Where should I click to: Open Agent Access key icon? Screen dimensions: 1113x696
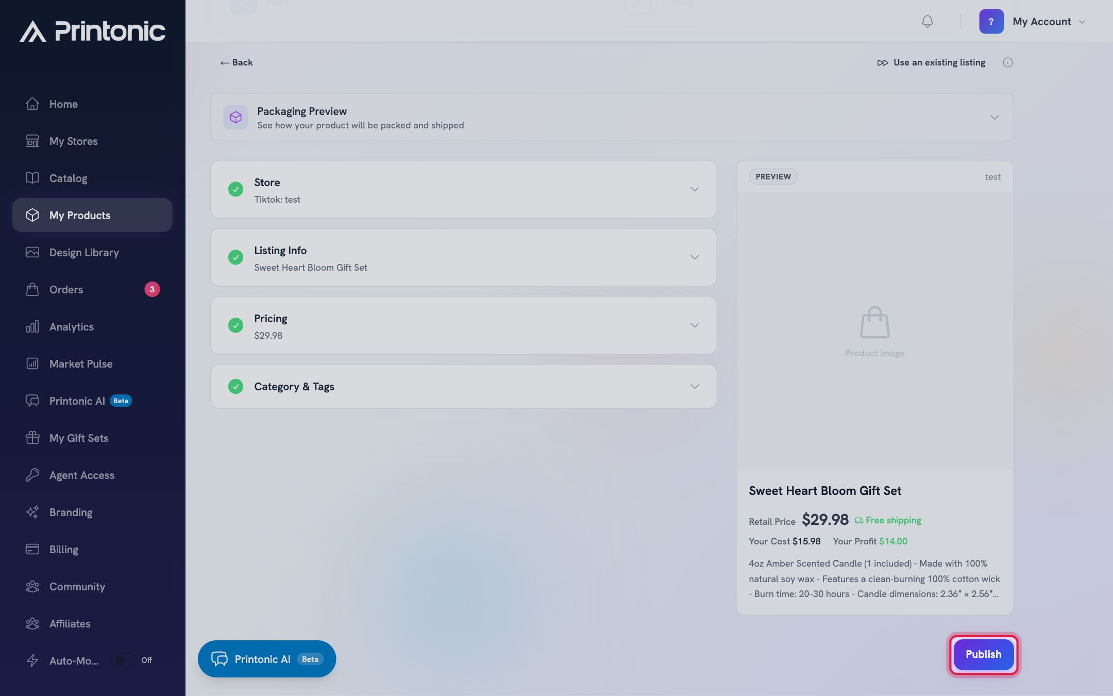point(32,475)
